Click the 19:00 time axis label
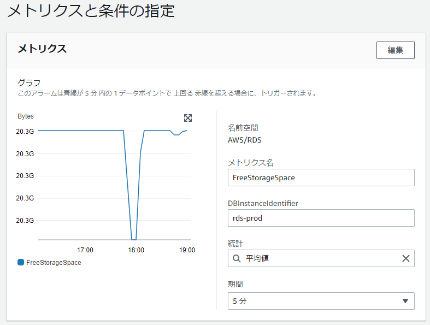 [x=187, y=250]
